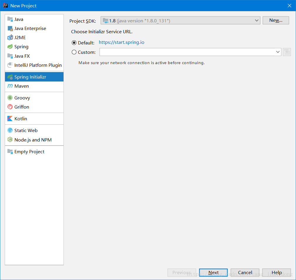
Task: Click the IntelliJ logo in title bar
Action: [6, 6]
